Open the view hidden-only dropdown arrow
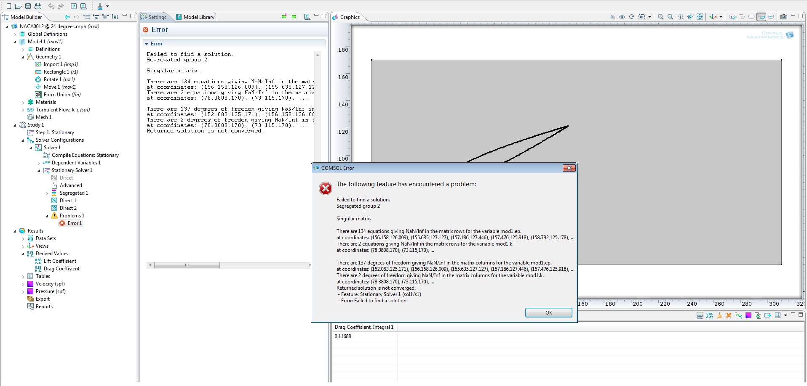Screen dimensions: 807x386 pyautogui.click(x=649, y=17)
